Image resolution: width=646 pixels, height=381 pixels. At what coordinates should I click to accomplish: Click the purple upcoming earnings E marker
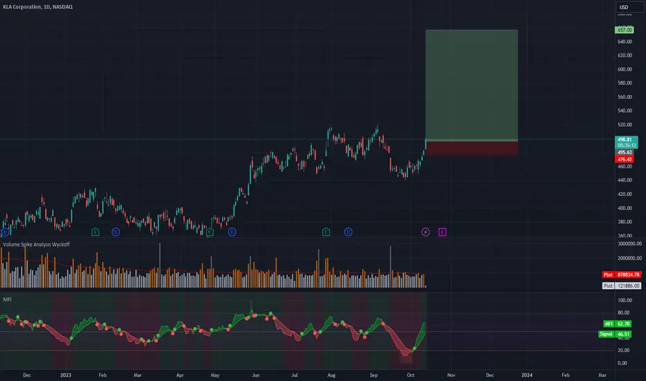tap(442, 232)
